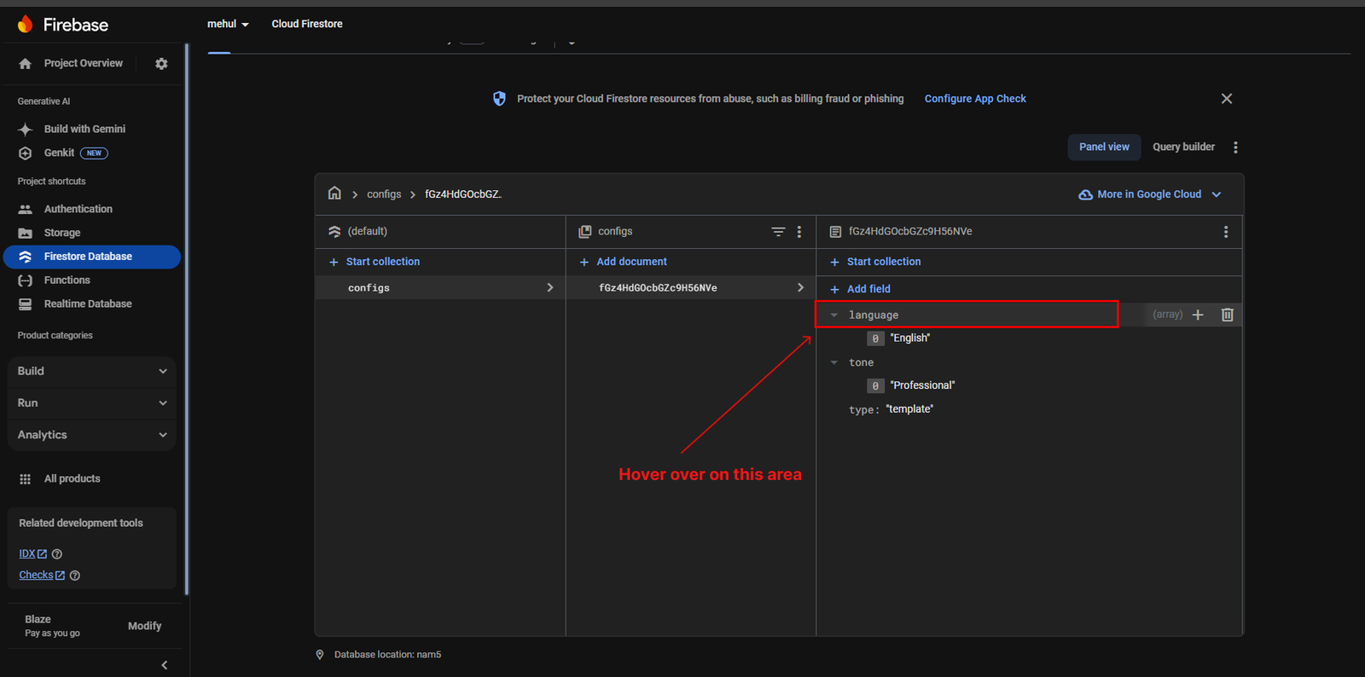Add item to language array with plus icon

[x=1198, y=315]
